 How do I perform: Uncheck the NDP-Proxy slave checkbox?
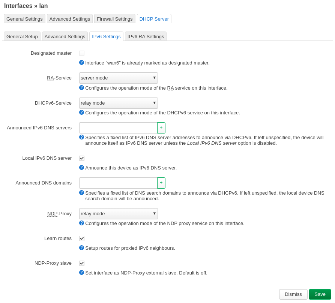click(82, 263)
